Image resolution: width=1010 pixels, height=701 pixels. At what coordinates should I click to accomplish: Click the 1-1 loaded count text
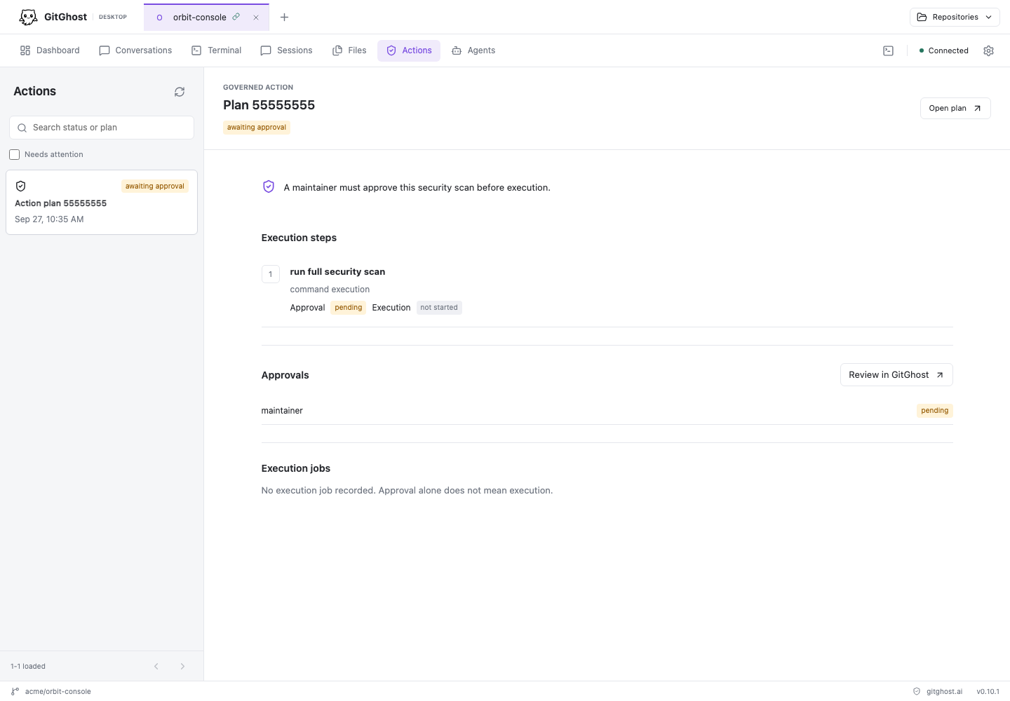pyautogui.click(x=28, y=667)
